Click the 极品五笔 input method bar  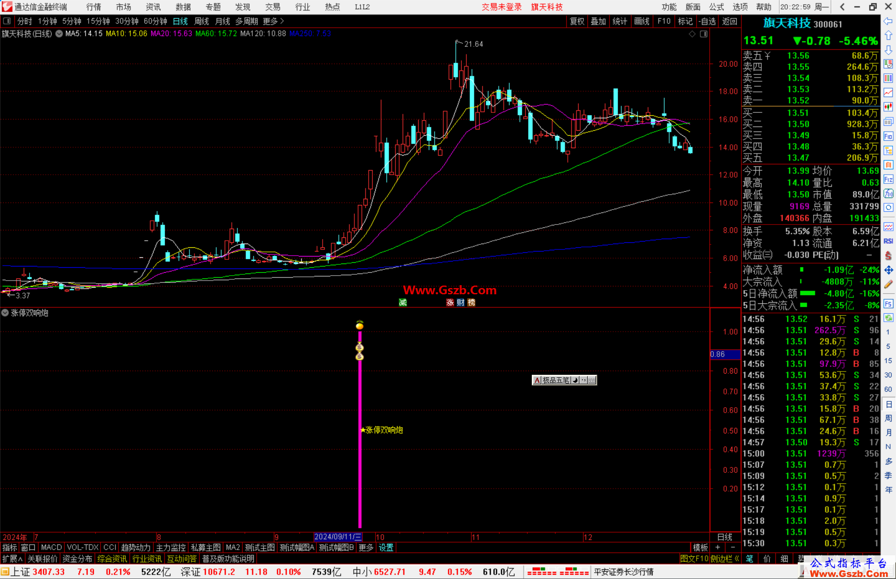564,380
